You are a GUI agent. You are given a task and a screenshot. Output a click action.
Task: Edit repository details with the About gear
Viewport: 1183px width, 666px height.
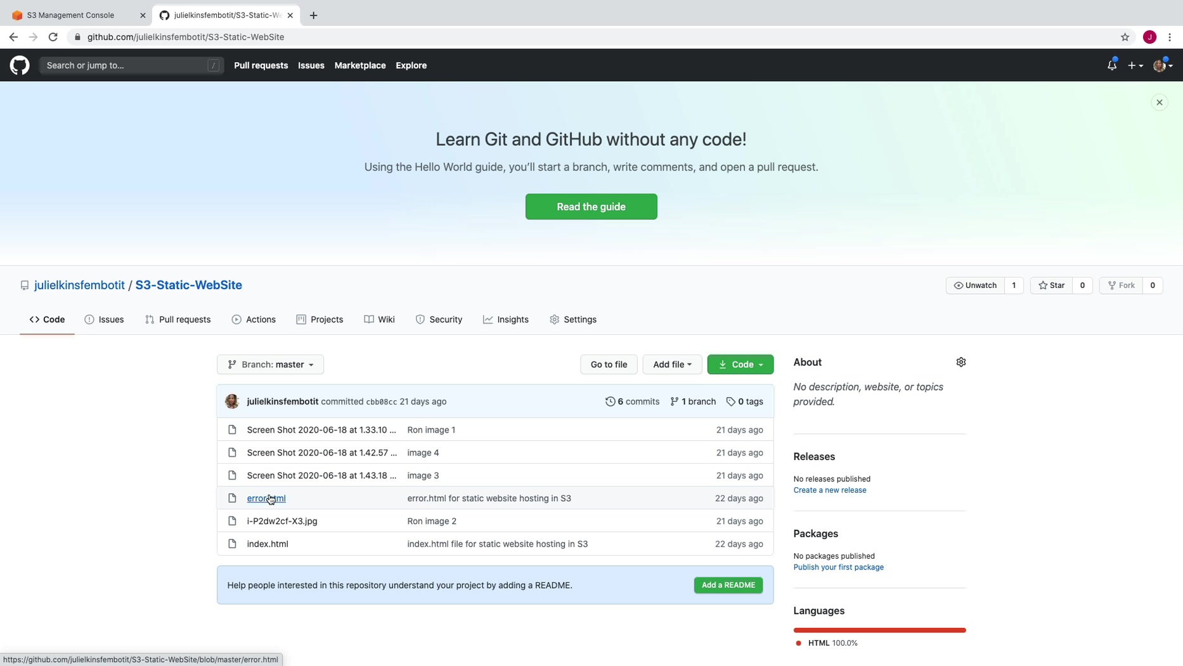click(961, 362)
